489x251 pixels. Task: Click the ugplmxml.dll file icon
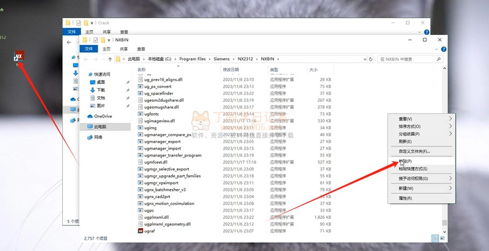tap(140, 217)
